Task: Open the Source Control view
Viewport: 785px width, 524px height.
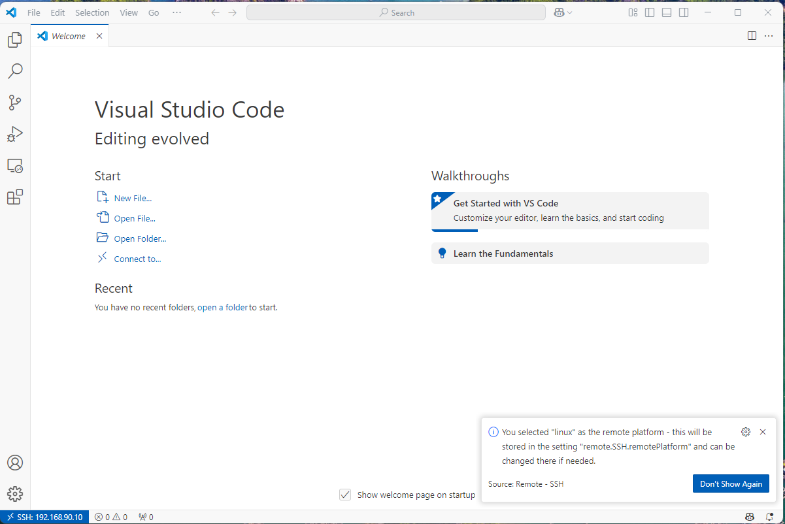Action: 14,102
